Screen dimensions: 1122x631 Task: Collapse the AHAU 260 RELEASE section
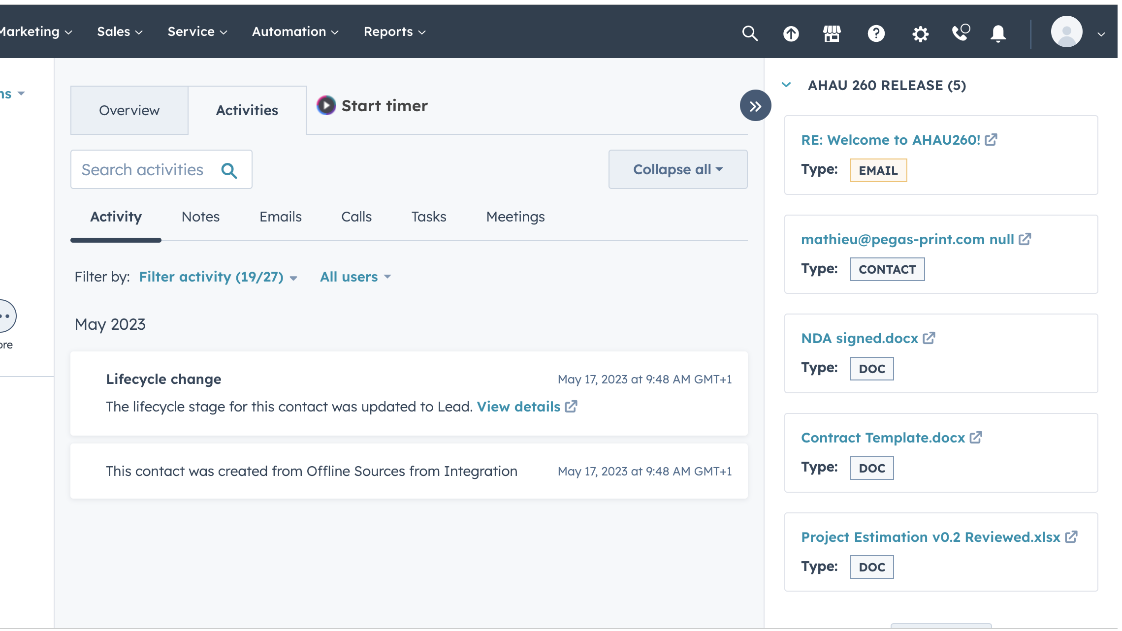coord(787,85)
